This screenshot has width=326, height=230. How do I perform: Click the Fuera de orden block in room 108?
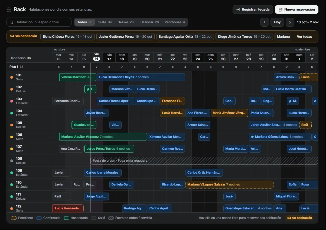204,161
